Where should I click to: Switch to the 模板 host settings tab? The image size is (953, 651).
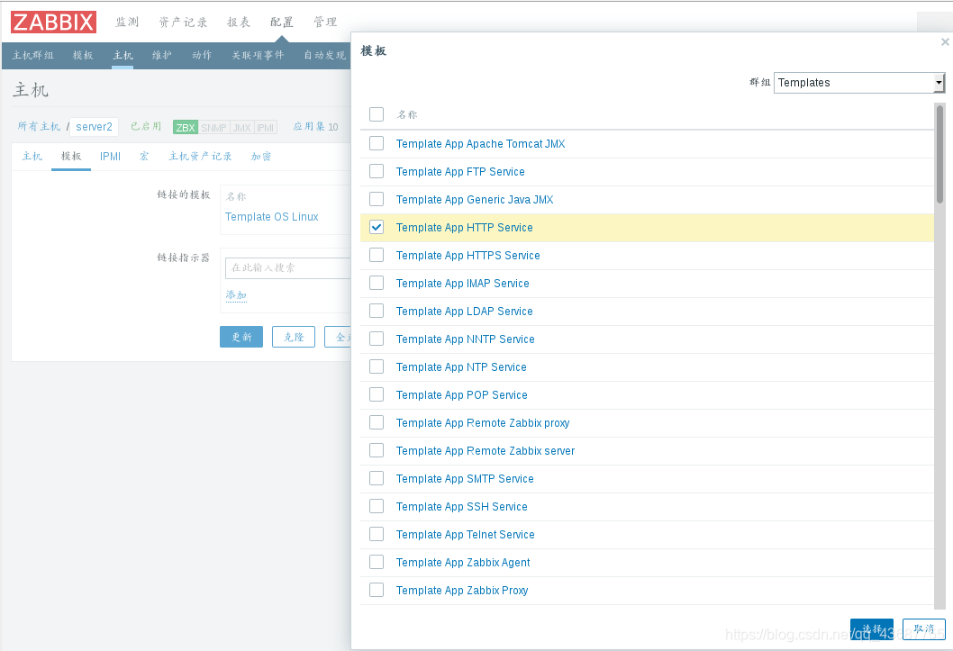click(x=71, y=157)
